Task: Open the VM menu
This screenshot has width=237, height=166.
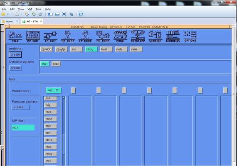Action: pos(30,9)
